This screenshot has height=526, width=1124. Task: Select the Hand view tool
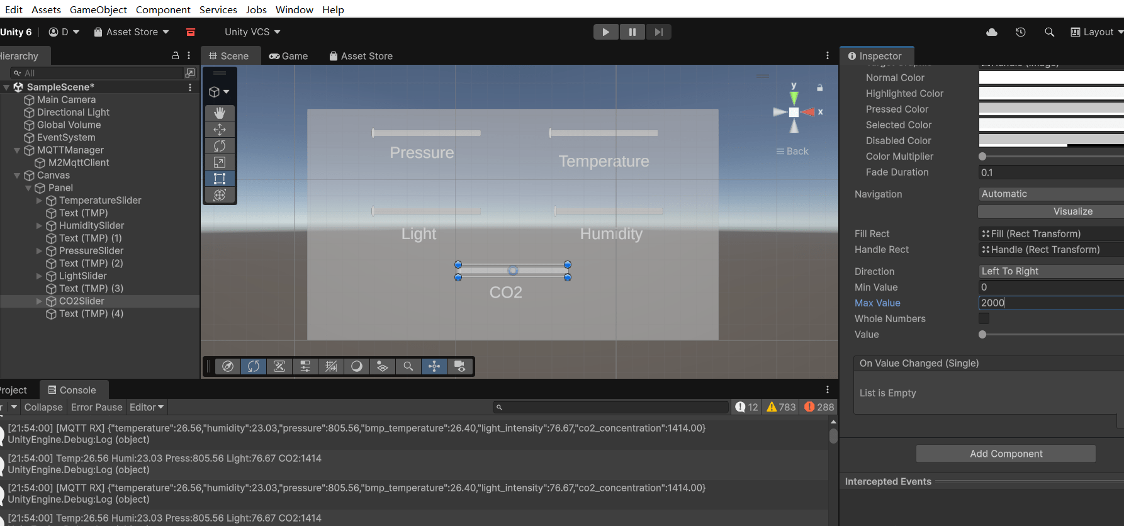tap(220, 113)
